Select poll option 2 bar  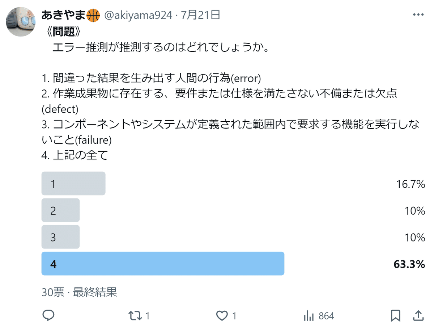pyautogui.click(x=60, y=210)
